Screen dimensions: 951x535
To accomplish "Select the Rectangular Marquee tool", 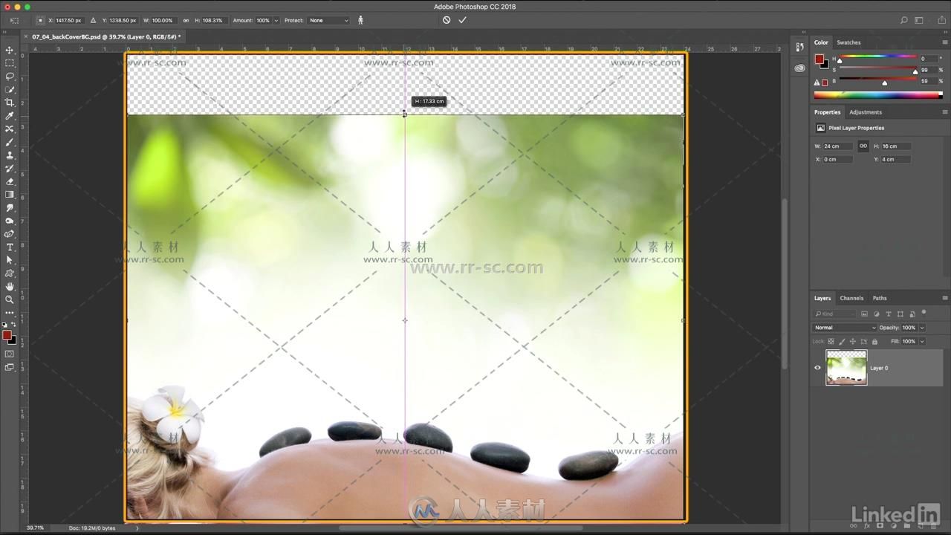I will [10, 63].
